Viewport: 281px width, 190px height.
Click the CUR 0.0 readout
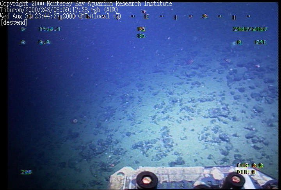pos(250,165)
